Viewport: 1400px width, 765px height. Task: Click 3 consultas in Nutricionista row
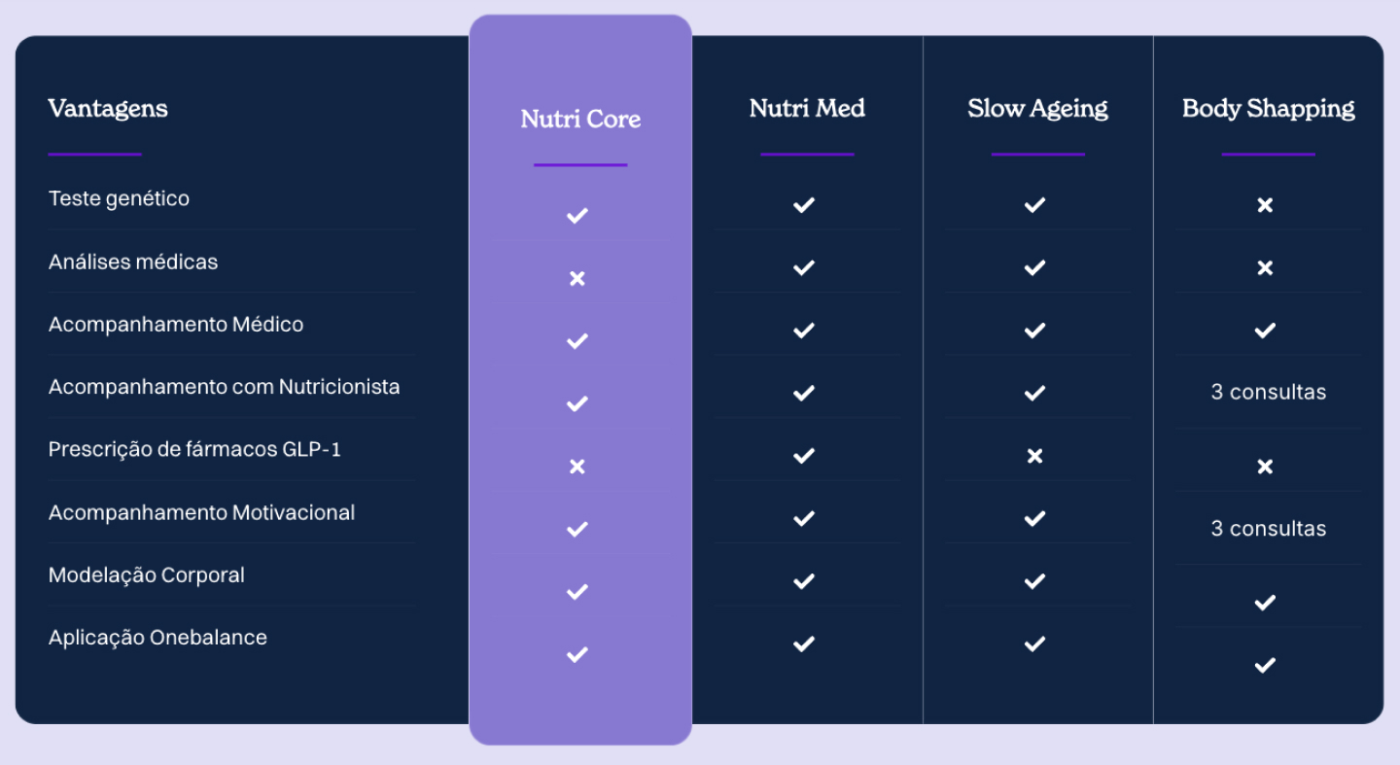pos(1268,393)
